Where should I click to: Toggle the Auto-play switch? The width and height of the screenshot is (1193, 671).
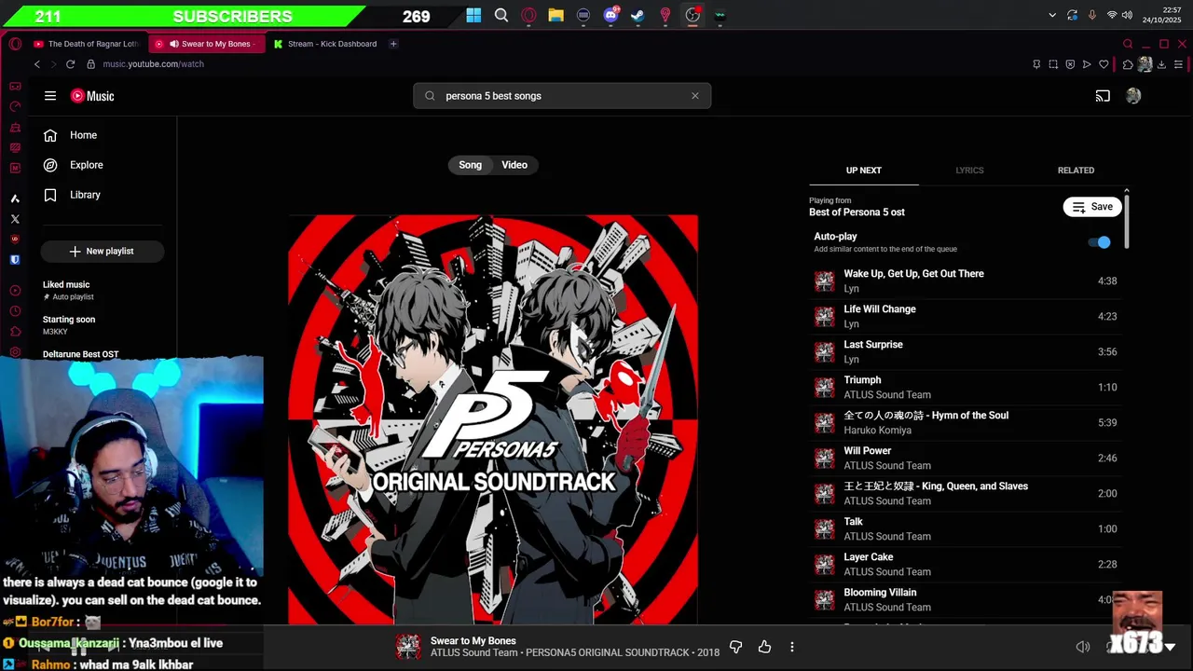click(1100, 242)
